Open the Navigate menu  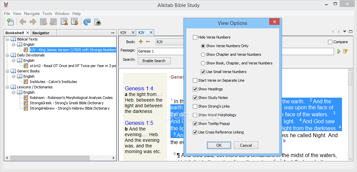click(x=32, y=14)
